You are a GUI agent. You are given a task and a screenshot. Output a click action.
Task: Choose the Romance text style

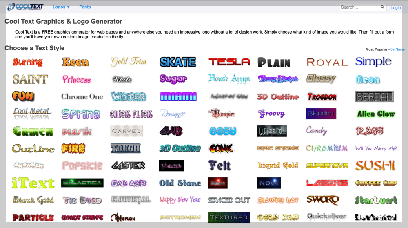click(173, 114)
